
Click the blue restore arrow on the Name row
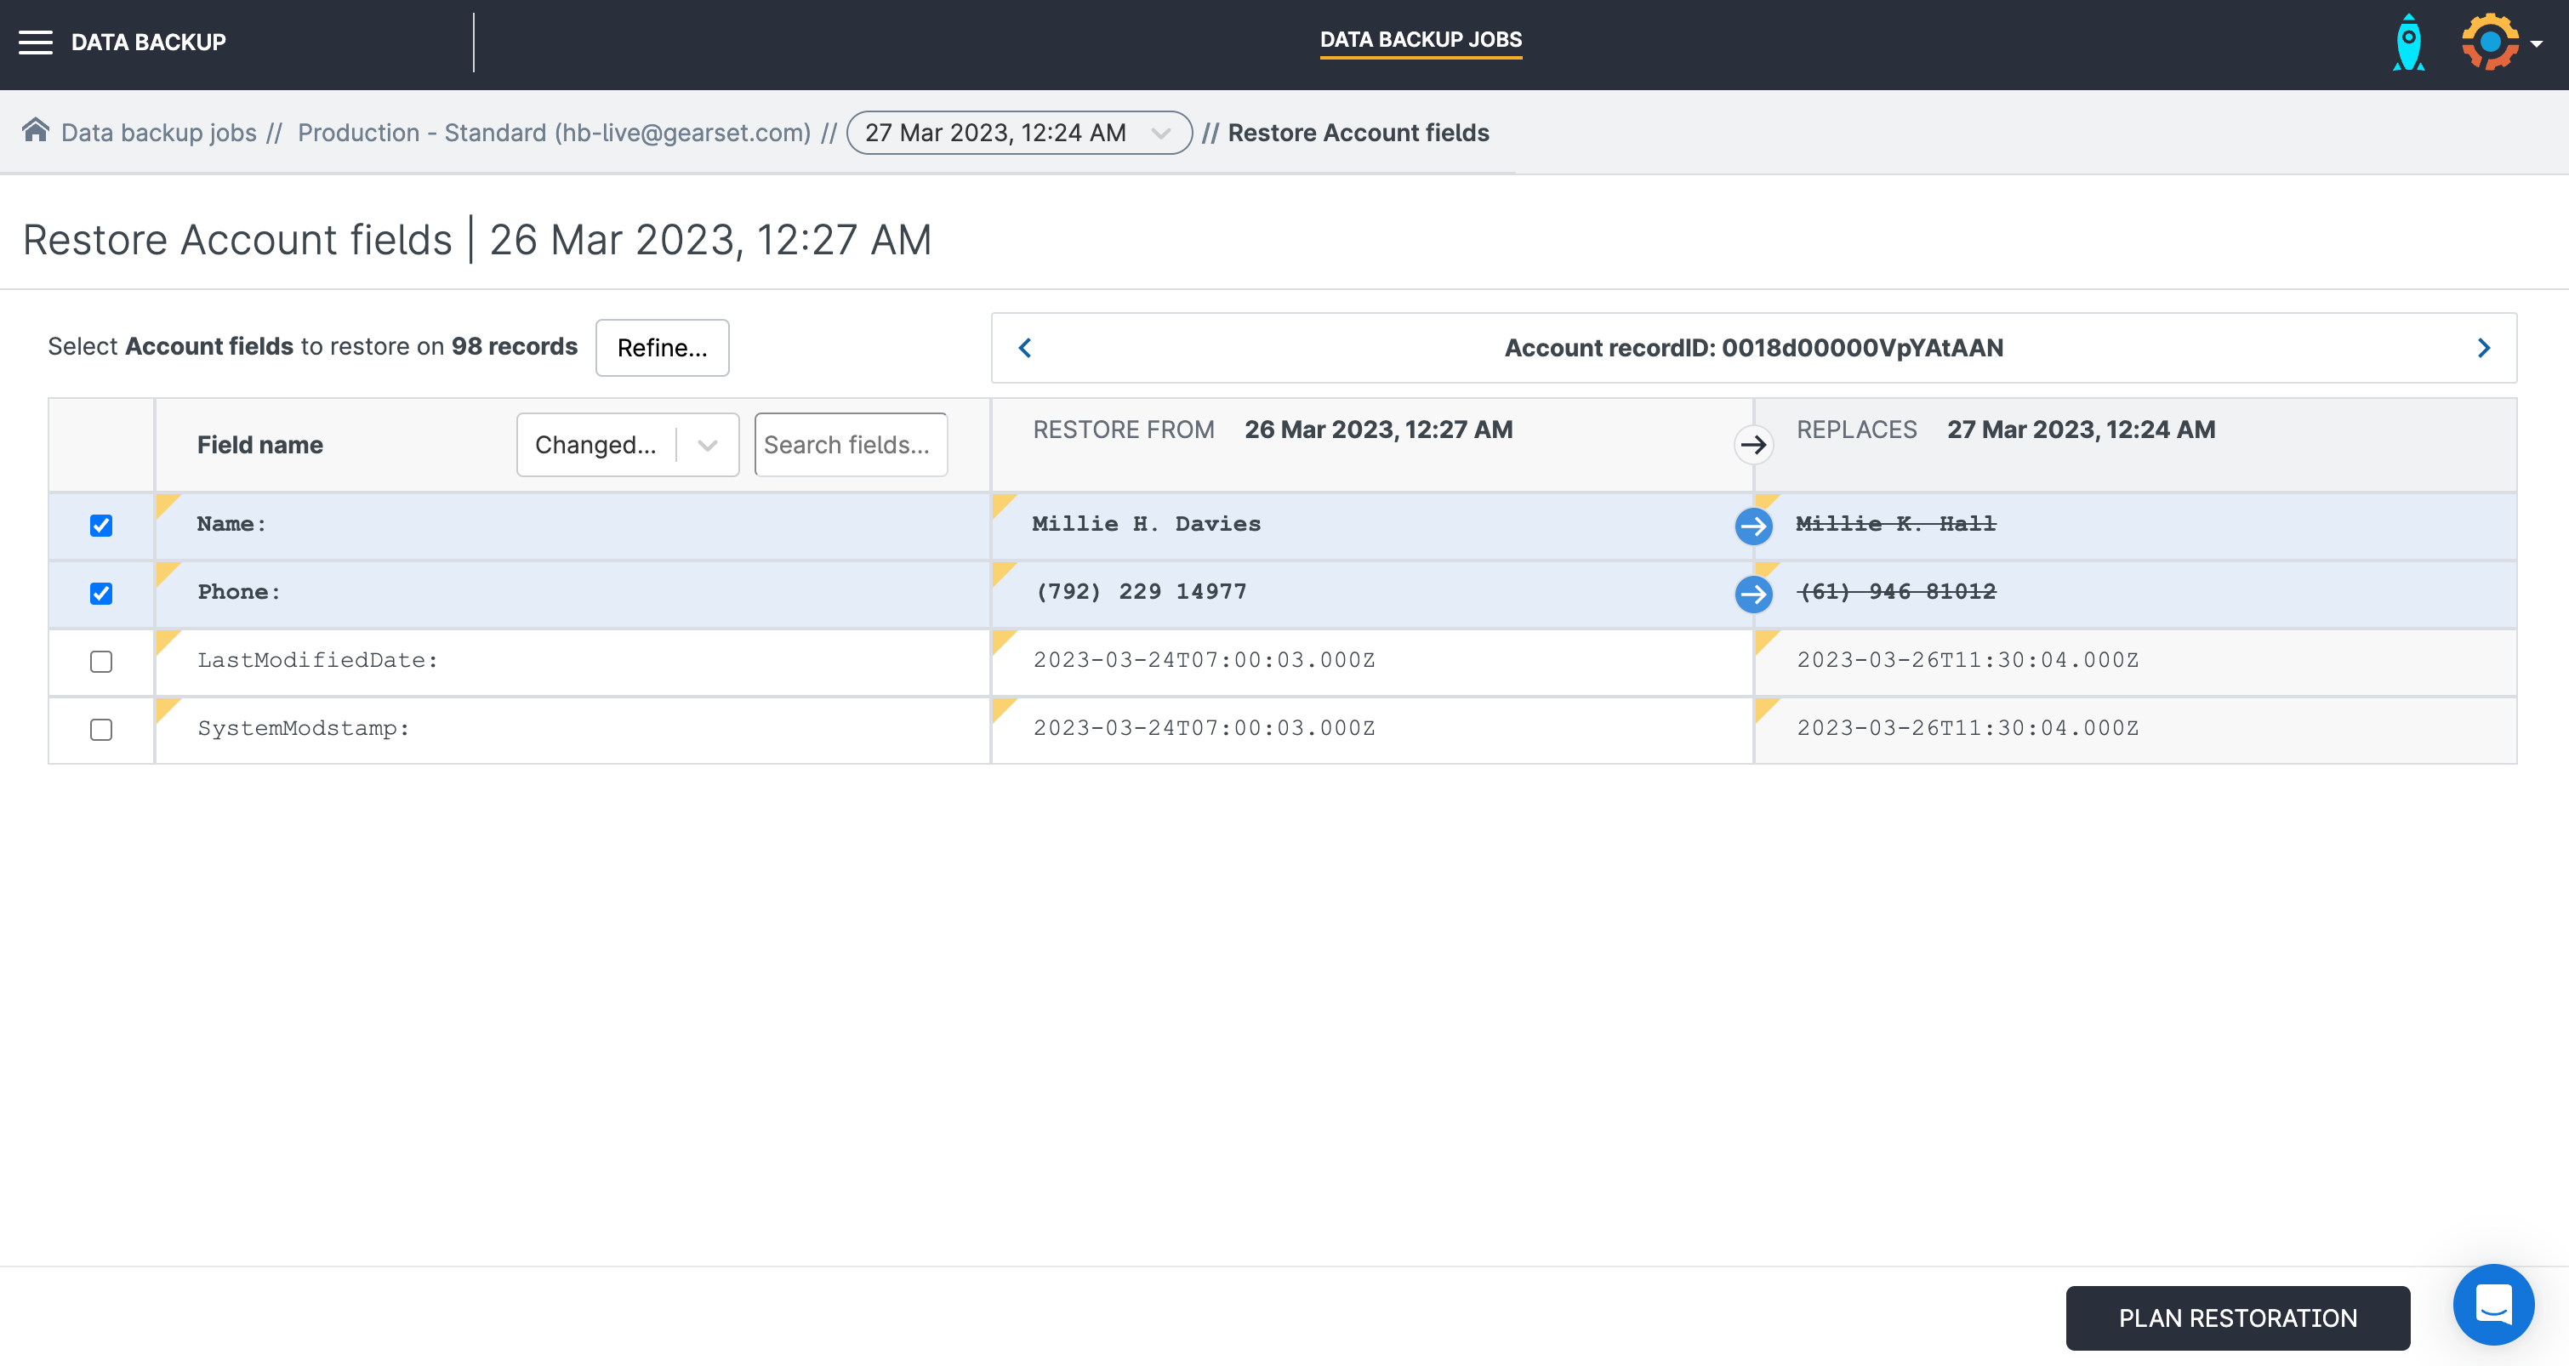pyautogui.click(x=1752, y=526)
